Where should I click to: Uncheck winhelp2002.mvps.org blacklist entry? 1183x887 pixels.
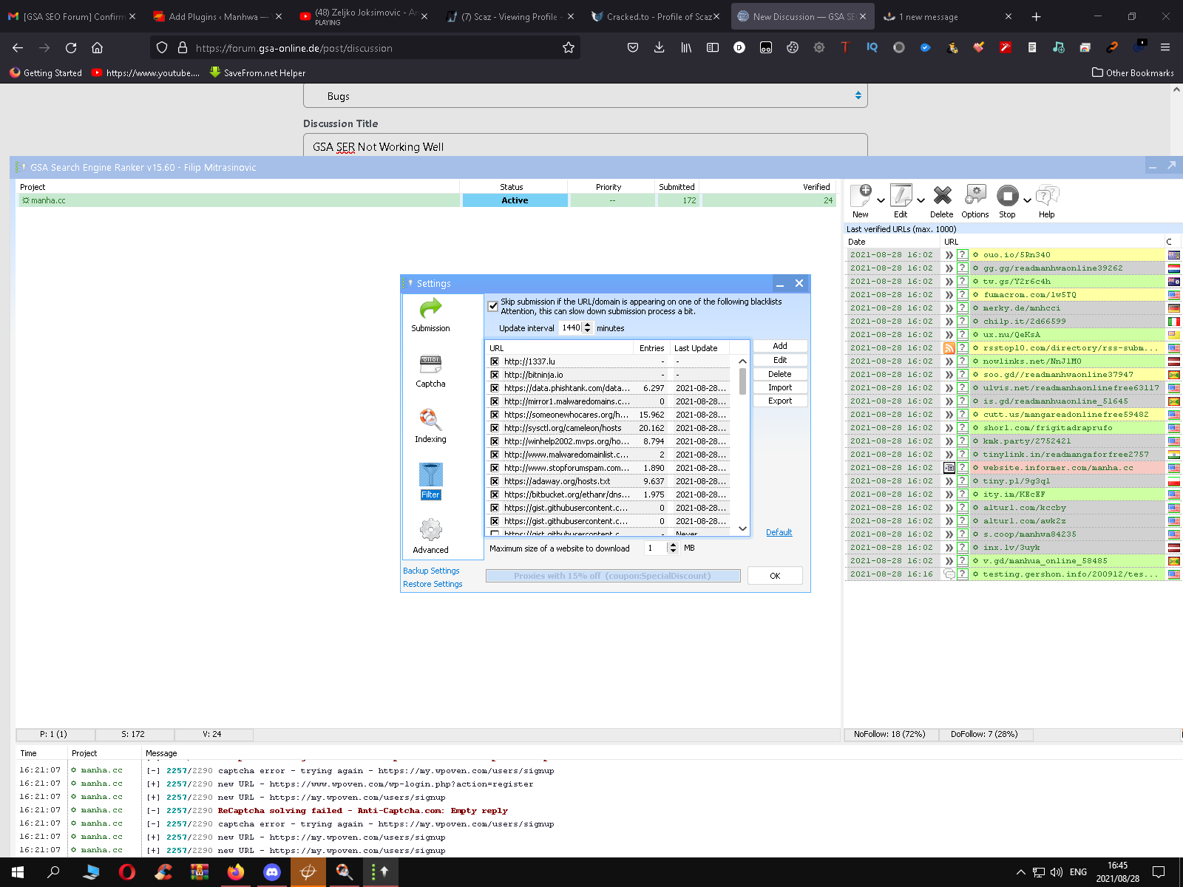tap(495, 441)
